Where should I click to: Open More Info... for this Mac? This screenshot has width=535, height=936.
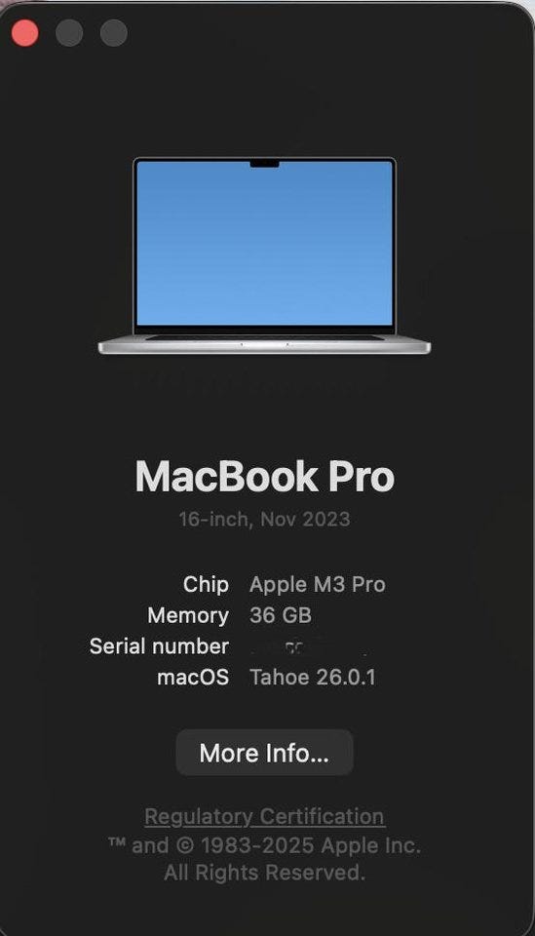point(264,753)
